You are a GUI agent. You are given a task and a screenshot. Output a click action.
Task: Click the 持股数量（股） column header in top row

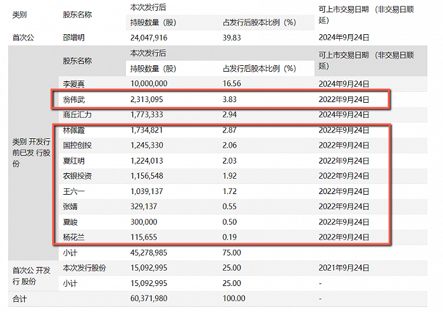(153, 22)
